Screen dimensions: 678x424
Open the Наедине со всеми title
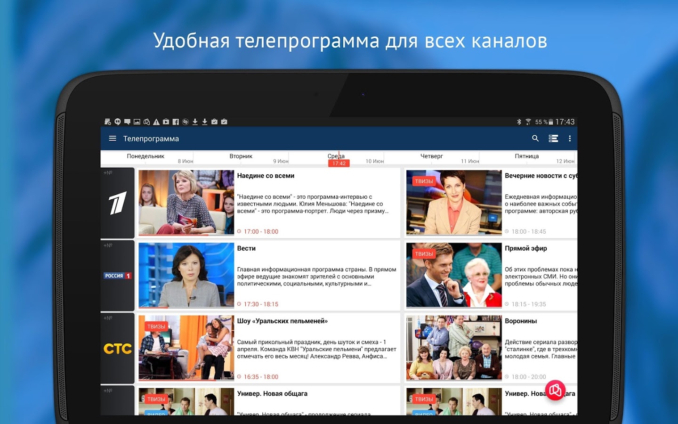click(266, 176)
